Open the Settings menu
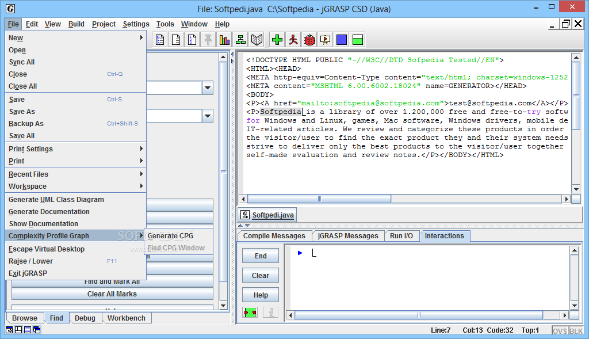 [x=136, y=24]
